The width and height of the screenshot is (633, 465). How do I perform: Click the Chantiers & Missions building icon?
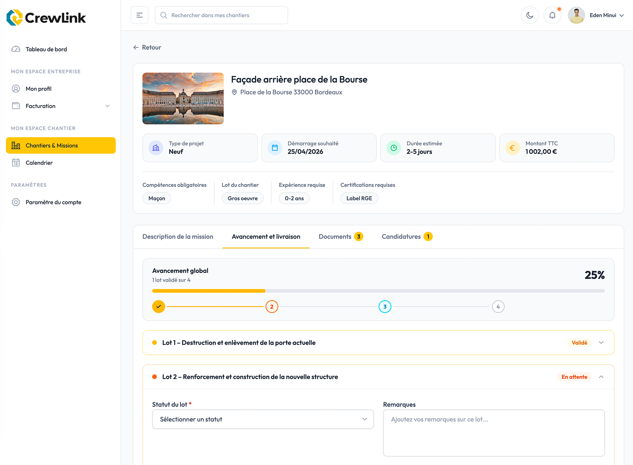[x=16, y=146]
